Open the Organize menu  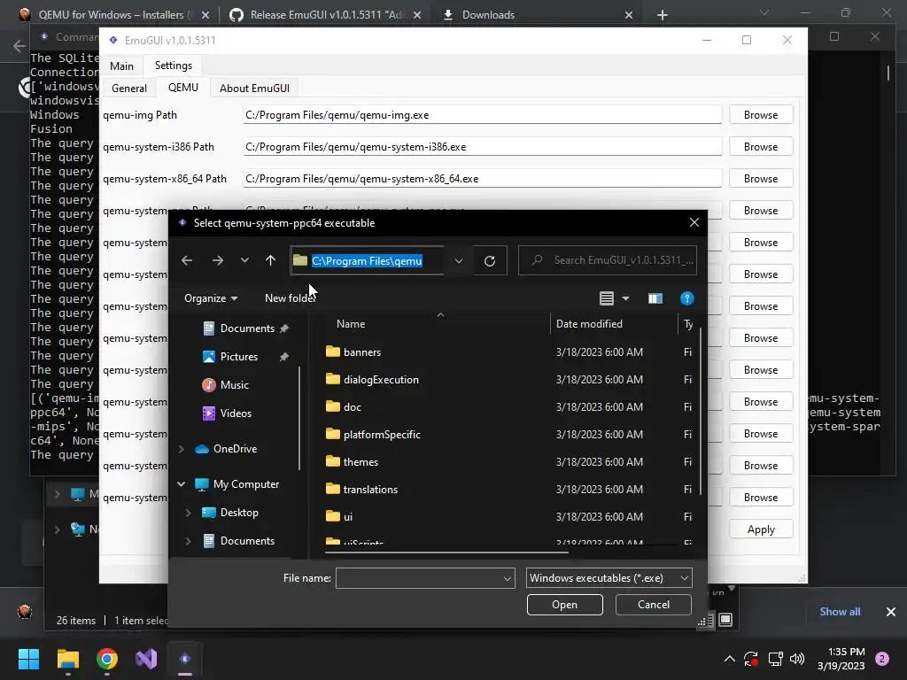(x=211, y=298)
